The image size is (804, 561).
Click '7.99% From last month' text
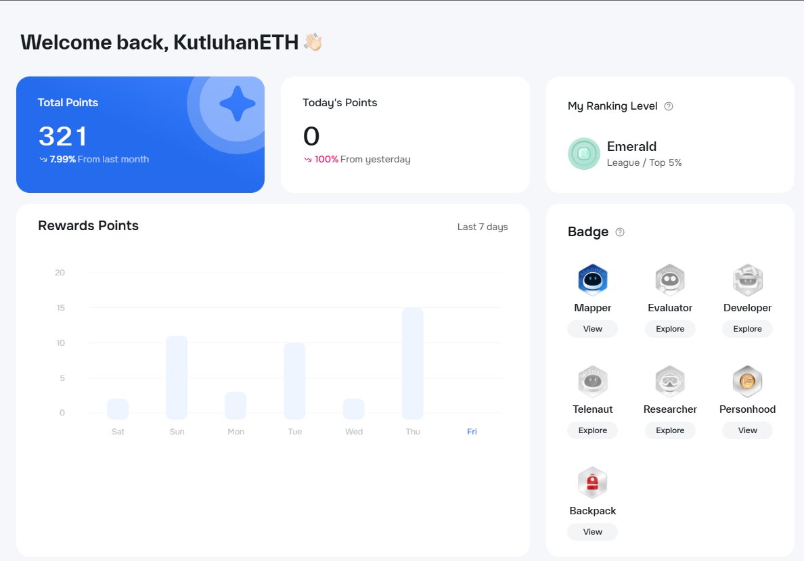[x=99, y=160]
